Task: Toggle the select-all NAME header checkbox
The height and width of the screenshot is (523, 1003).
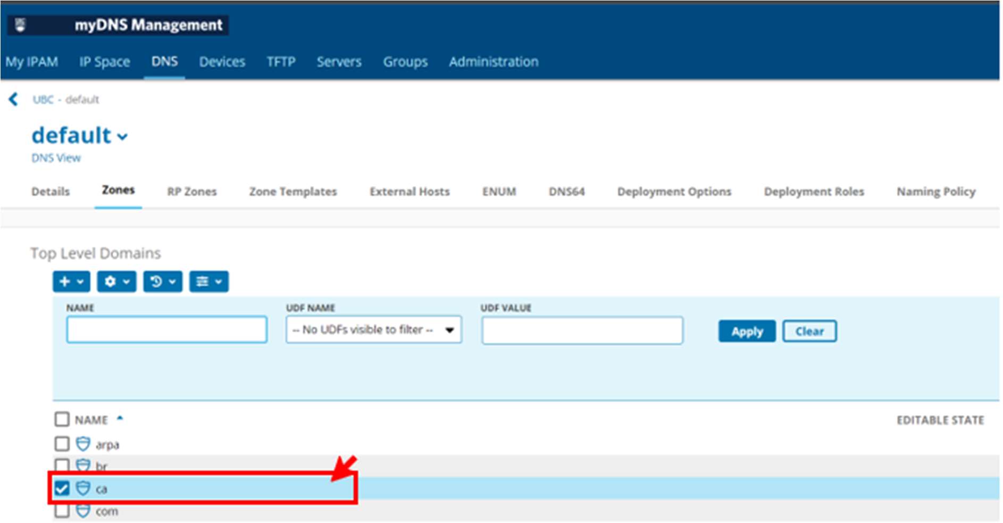Action: (62, 419)
